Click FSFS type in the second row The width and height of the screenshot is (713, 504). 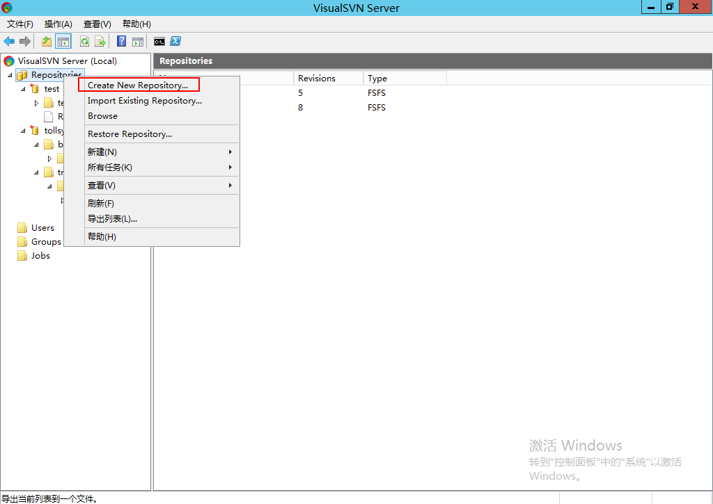(377, 107)
